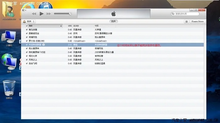Uncheck the 失恋阵线联盟 row checkbox
The height and width of the screenshot is (123, 220).
[27, 45]
